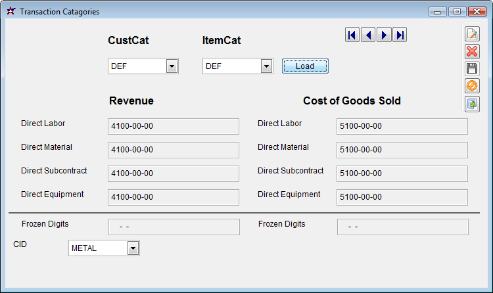The width and height of the screenshot is (493, 293).
Task: Select the Revenue Direct Material field
Action: 173,150
